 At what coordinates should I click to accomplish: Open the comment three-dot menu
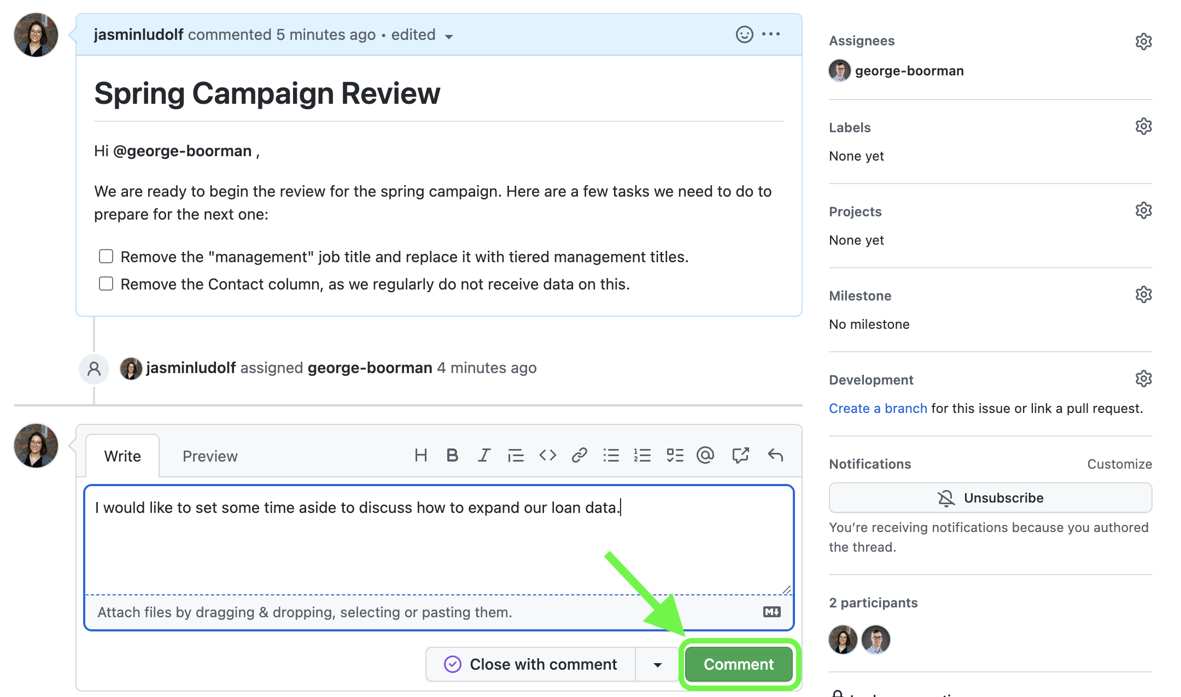(x=771, y=34)
